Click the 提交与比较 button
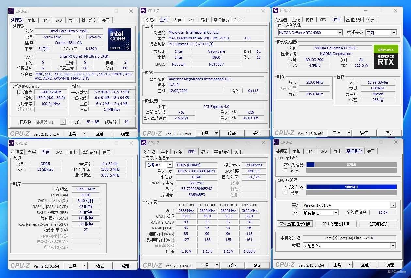This screenshot has width=411, height=278. coord(378,224)
